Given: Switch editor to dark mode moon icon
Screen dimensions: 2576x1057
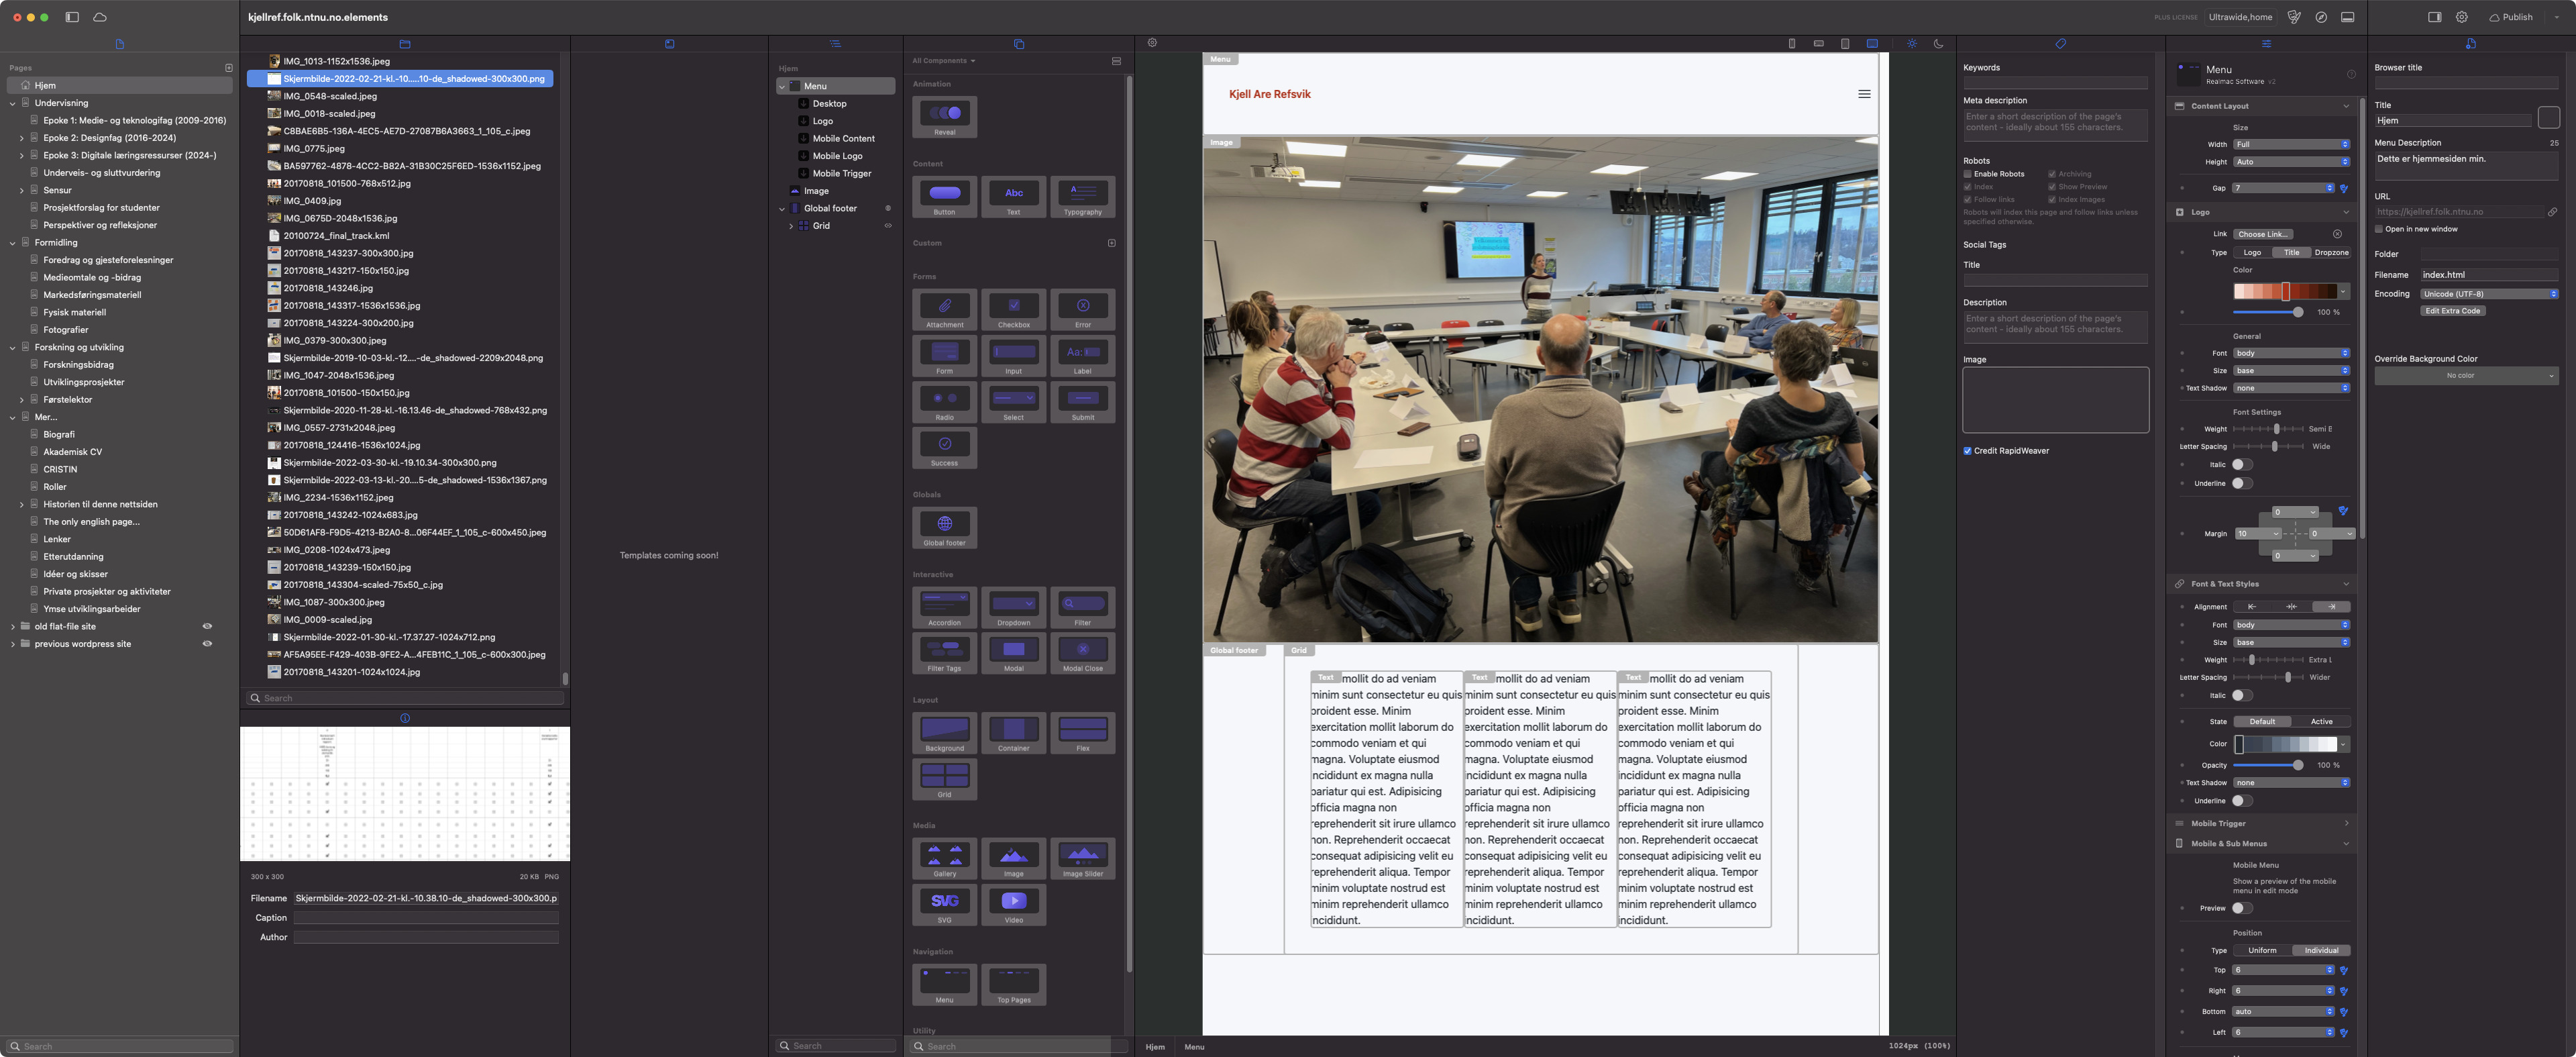Looking at the screenshot, I should (1938, 43).
